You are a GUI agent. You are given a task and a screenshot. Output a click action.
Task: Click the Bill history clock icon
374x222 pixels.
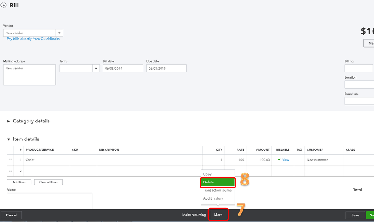click(3, 5)
